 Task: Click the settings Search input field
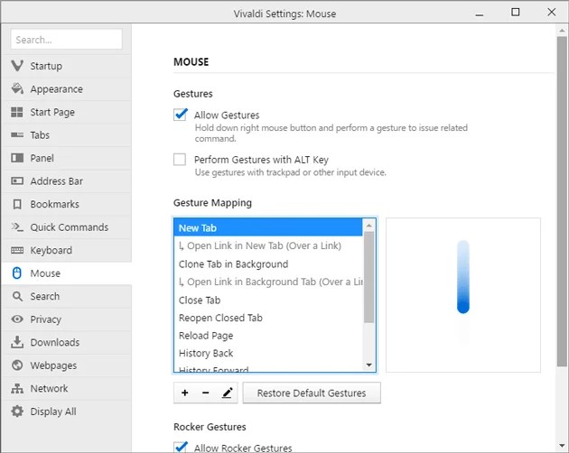(67, 39)
